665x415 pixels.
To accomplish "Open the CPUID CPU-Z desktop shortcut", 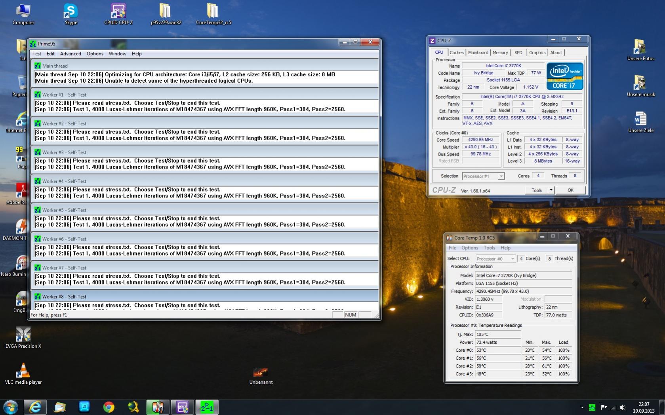I will pyautogui.click(x=118, y=14).
